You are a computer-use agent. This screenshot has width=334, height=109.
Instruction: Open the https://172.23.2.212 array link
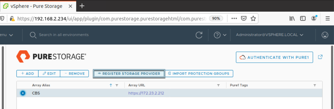pyautogui.click(x=146, y=93)
